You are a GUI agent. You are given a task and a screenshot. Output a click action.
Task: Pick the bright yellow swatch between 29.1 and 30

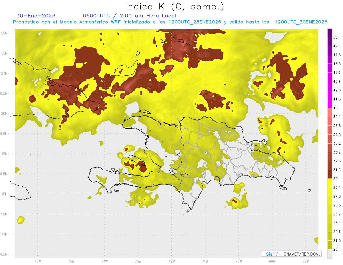[x=330, y=183]
